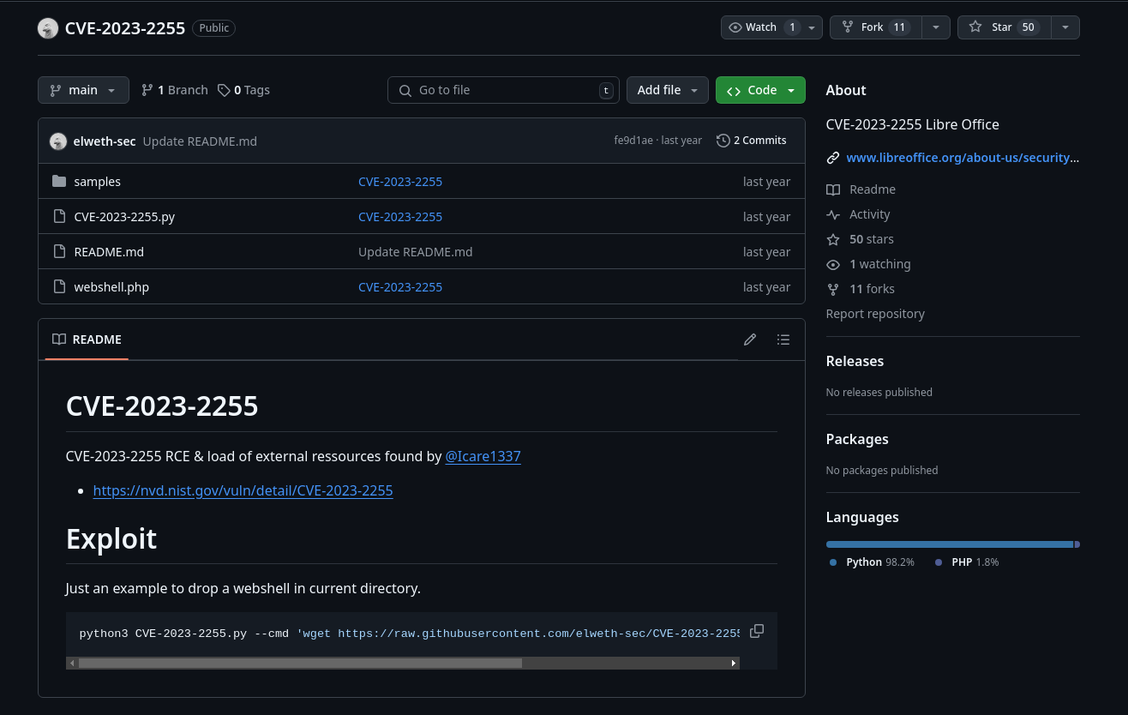Viewport: 1128px width, 715px height.
Task: Click the README.md file icon
Action: pos(59,252)
